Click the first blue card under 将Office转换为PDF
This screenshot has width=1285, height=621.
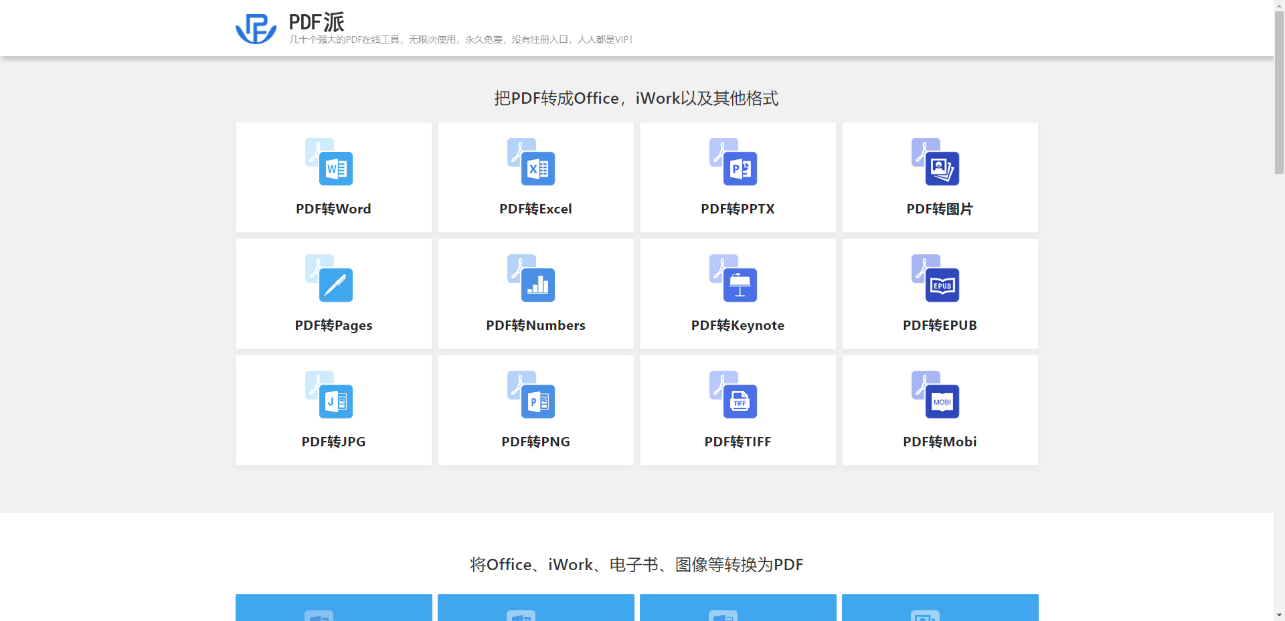coord(333,608)
